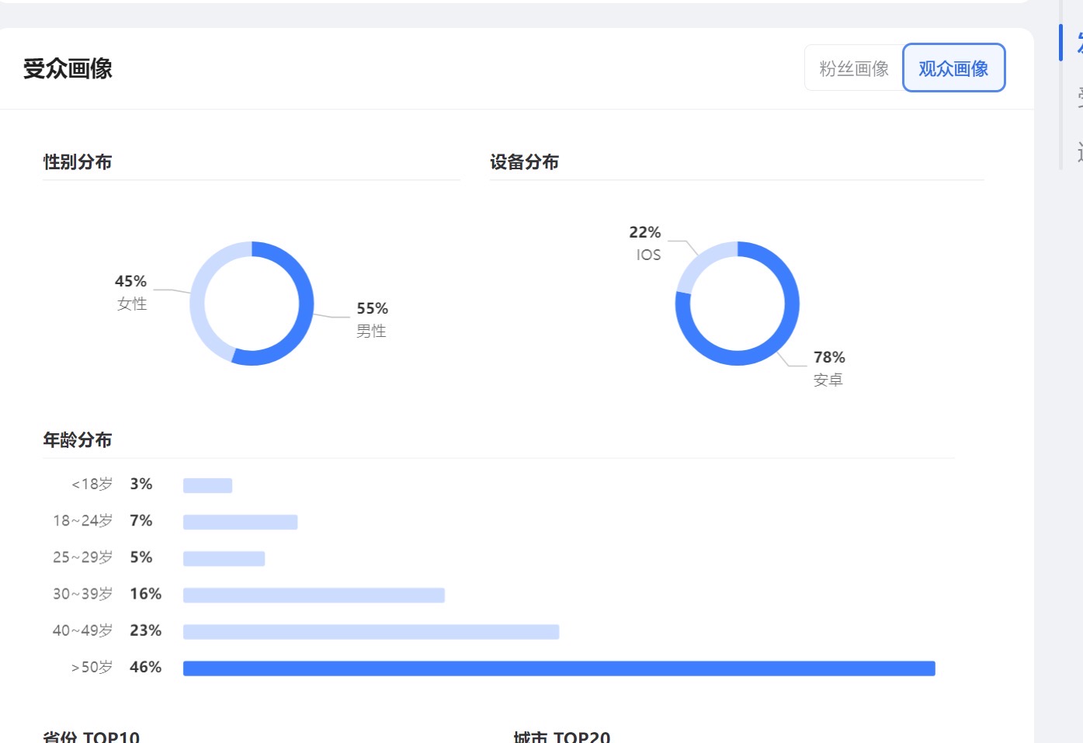This screenshot has width=1083, height=743.
Task: Click the 40~49岁 age bar
Action: pos(371,632)
